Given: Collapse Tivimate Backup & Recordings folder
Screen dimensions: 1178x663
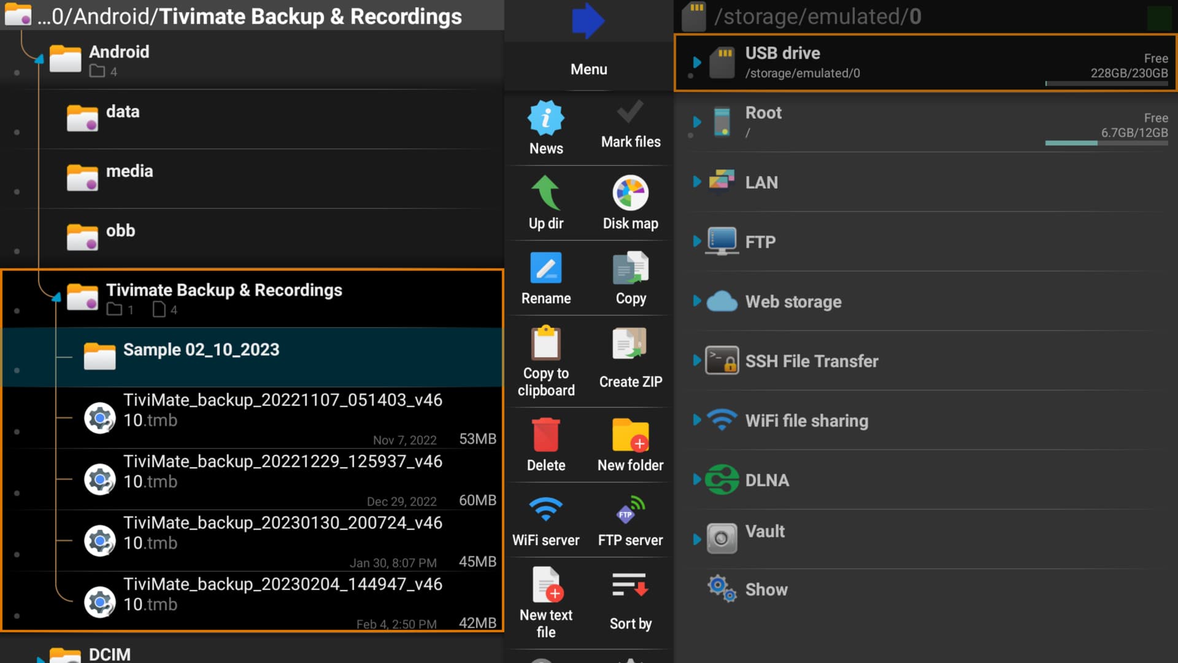Looking at the screenshot, I should 56,298.
